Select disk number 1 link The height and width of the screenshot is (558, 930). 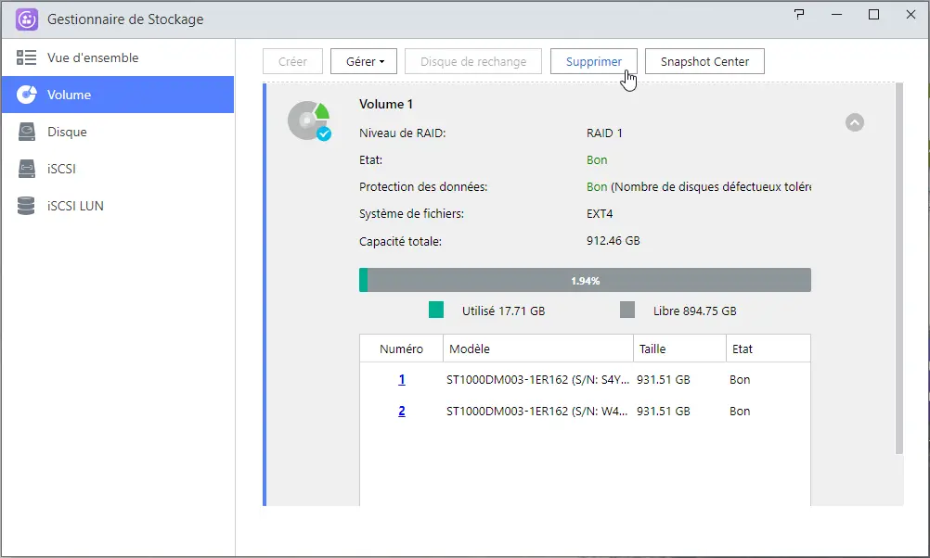click(x=401, y=379)
